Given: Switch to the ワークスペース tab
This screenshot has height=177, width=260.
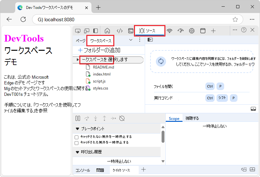Looking at the screenshot, I should 101,41.
